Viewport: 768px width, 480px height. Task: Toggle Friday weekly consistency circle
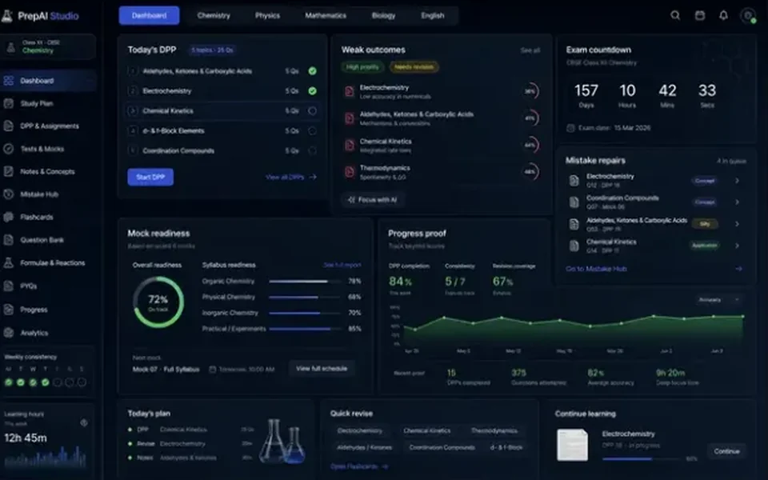point(58,382)
